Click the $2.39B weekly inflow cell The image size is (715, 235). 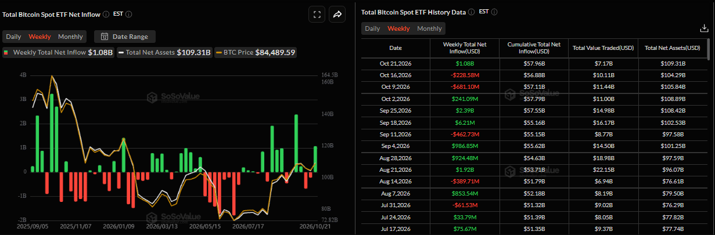(464, 110)
